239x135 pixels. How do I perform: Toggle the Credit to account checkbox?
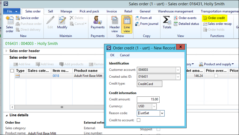coord(138,120)
